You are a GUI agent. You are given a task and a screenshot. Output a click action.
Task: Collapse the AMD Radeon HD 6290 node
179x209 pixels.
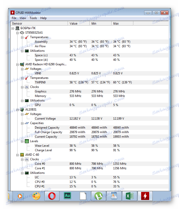pyautogui.click(x=17, y=65)
